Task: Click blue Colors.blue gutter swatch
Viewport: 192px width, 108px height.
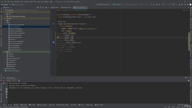Action: 53,42
